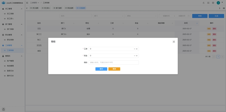Screen dimensions: 226x112
Task: Click 删除 in the 王五 row
Action: [x=214, y=29]
